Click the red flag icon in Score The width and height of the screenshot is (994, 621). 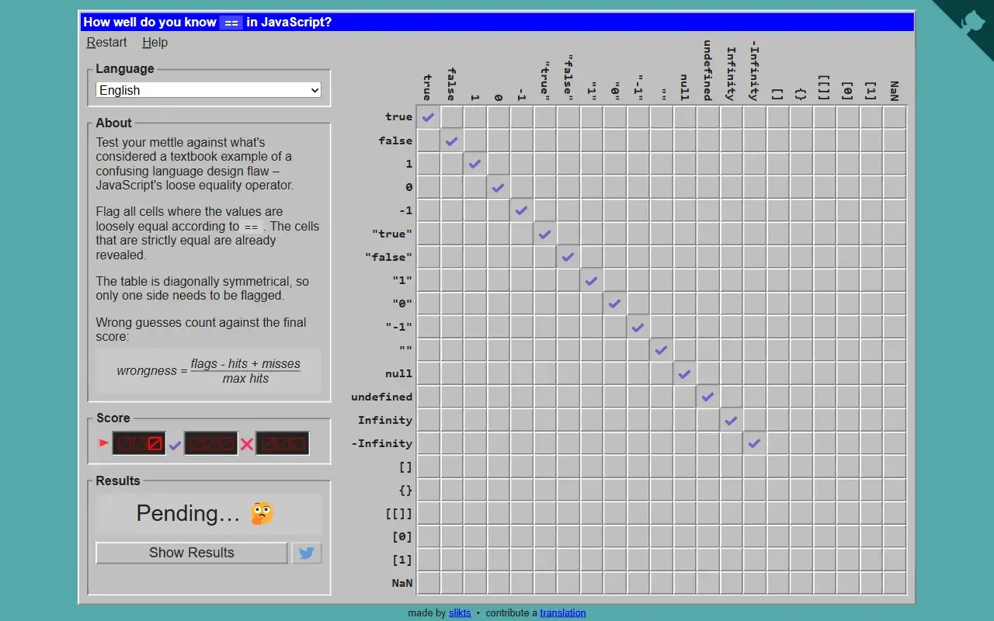coord(103,443)
